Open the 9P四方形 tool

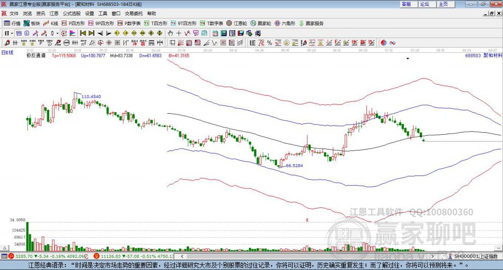coord(101,24)
